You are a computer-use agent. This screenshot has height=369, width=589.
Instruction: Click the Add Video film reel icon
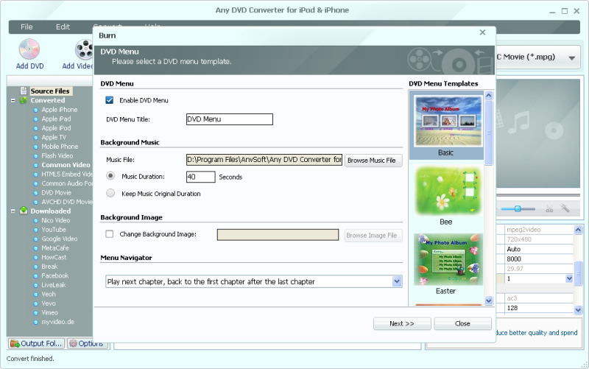[x=84, y=49]
